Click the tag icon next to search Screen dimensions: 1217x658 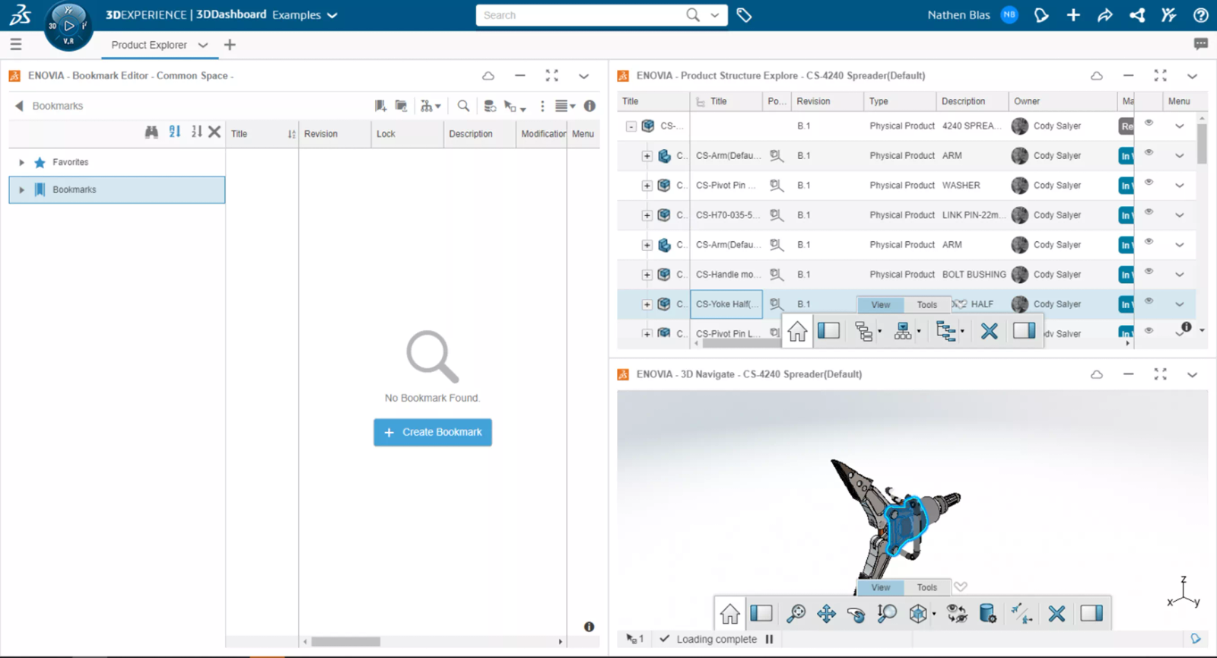tap(744, 15)
